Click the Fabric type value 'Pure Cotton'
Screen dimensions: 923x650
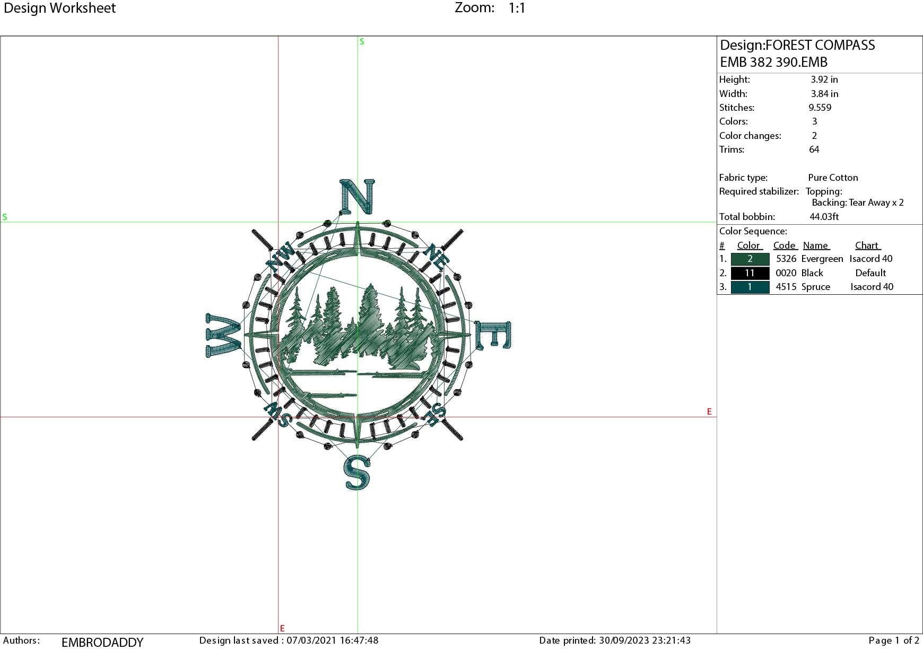tap(833, 178)
